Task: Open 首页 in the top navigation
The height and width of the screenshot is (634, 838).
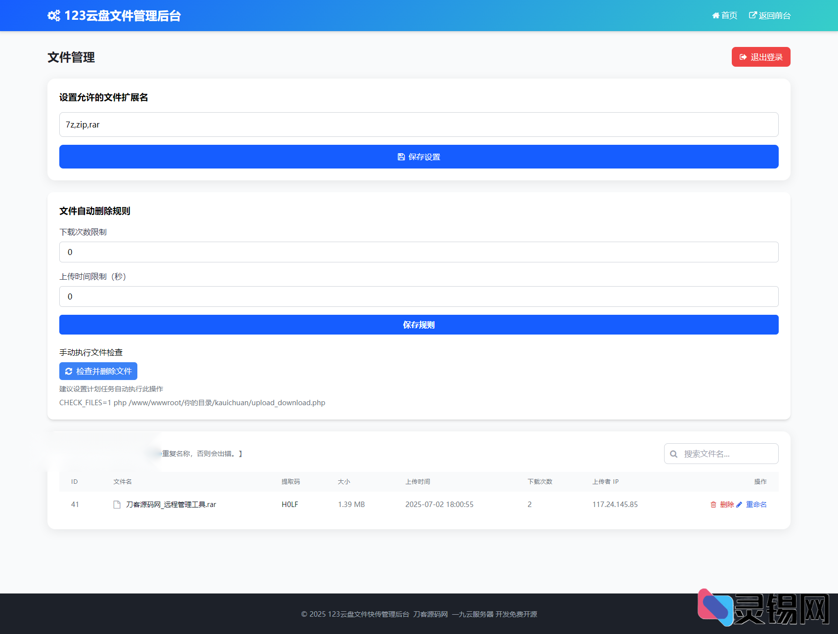Action: pos(729,16)
